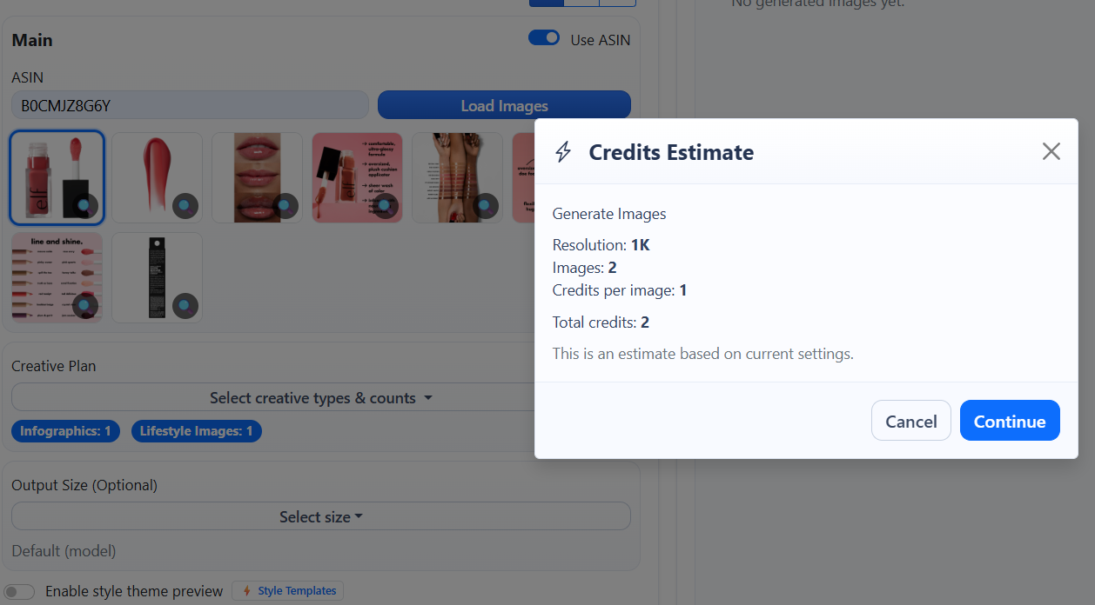Expand the Select size dropdown

coord(320,516)
